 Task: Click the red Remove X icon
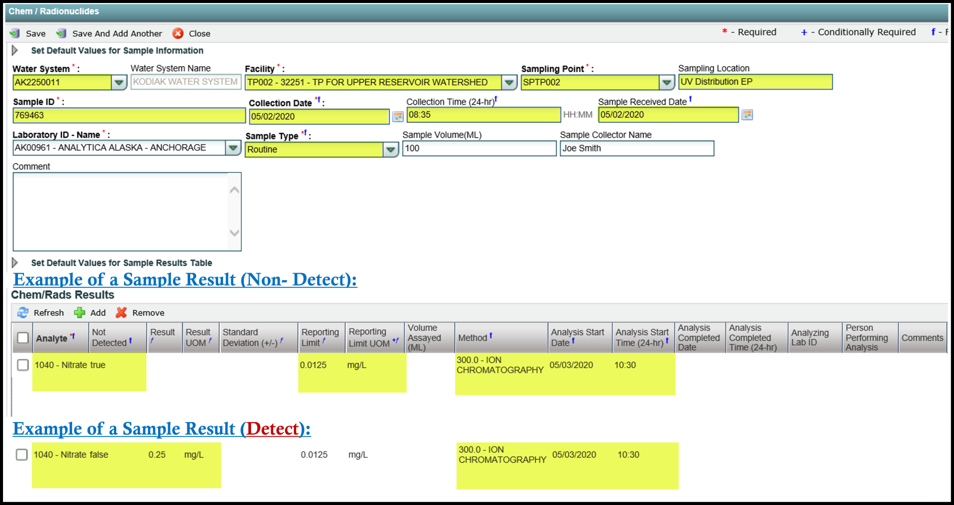[x=122, y=312]
